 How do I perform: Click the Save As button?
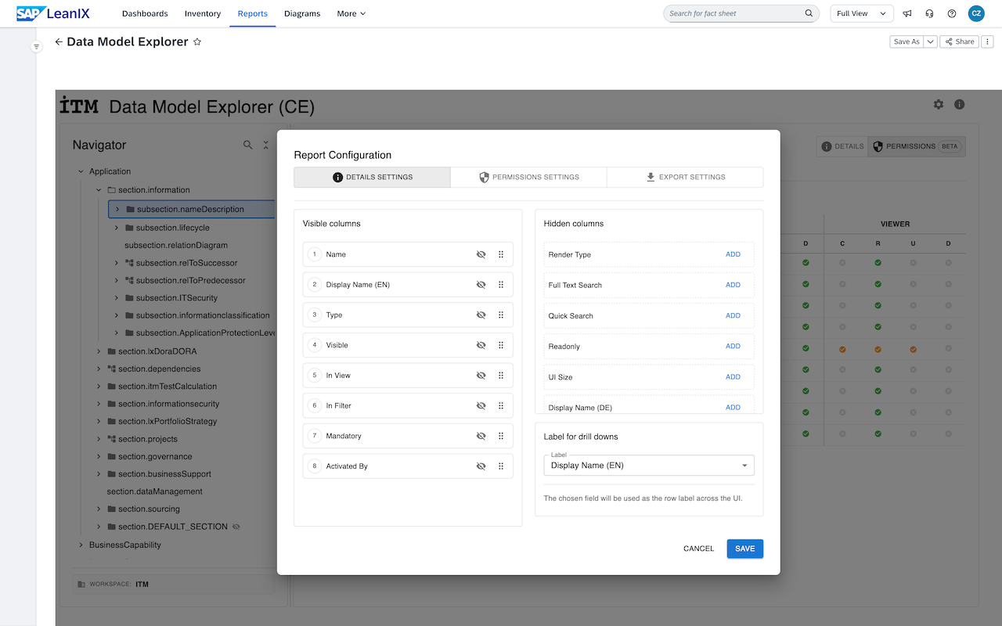pos(906,41)
